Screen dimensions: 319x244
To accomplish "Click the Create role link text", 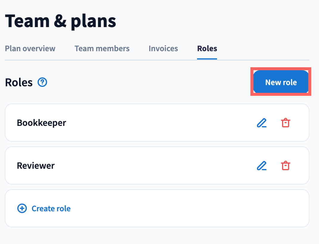I will click(51, 209).
